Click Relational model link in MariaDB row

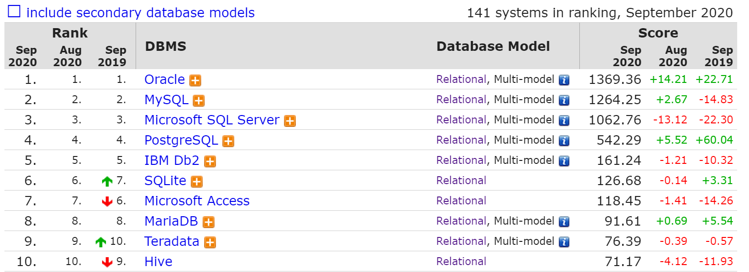tap(461, 221)
